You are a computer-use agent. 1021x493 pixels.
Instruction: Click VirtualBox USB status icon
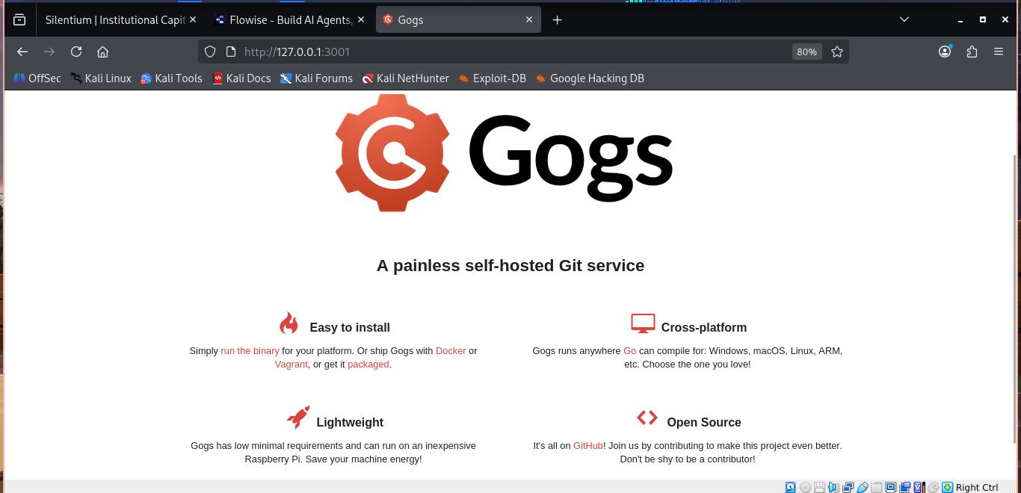(x=863, y=487)
